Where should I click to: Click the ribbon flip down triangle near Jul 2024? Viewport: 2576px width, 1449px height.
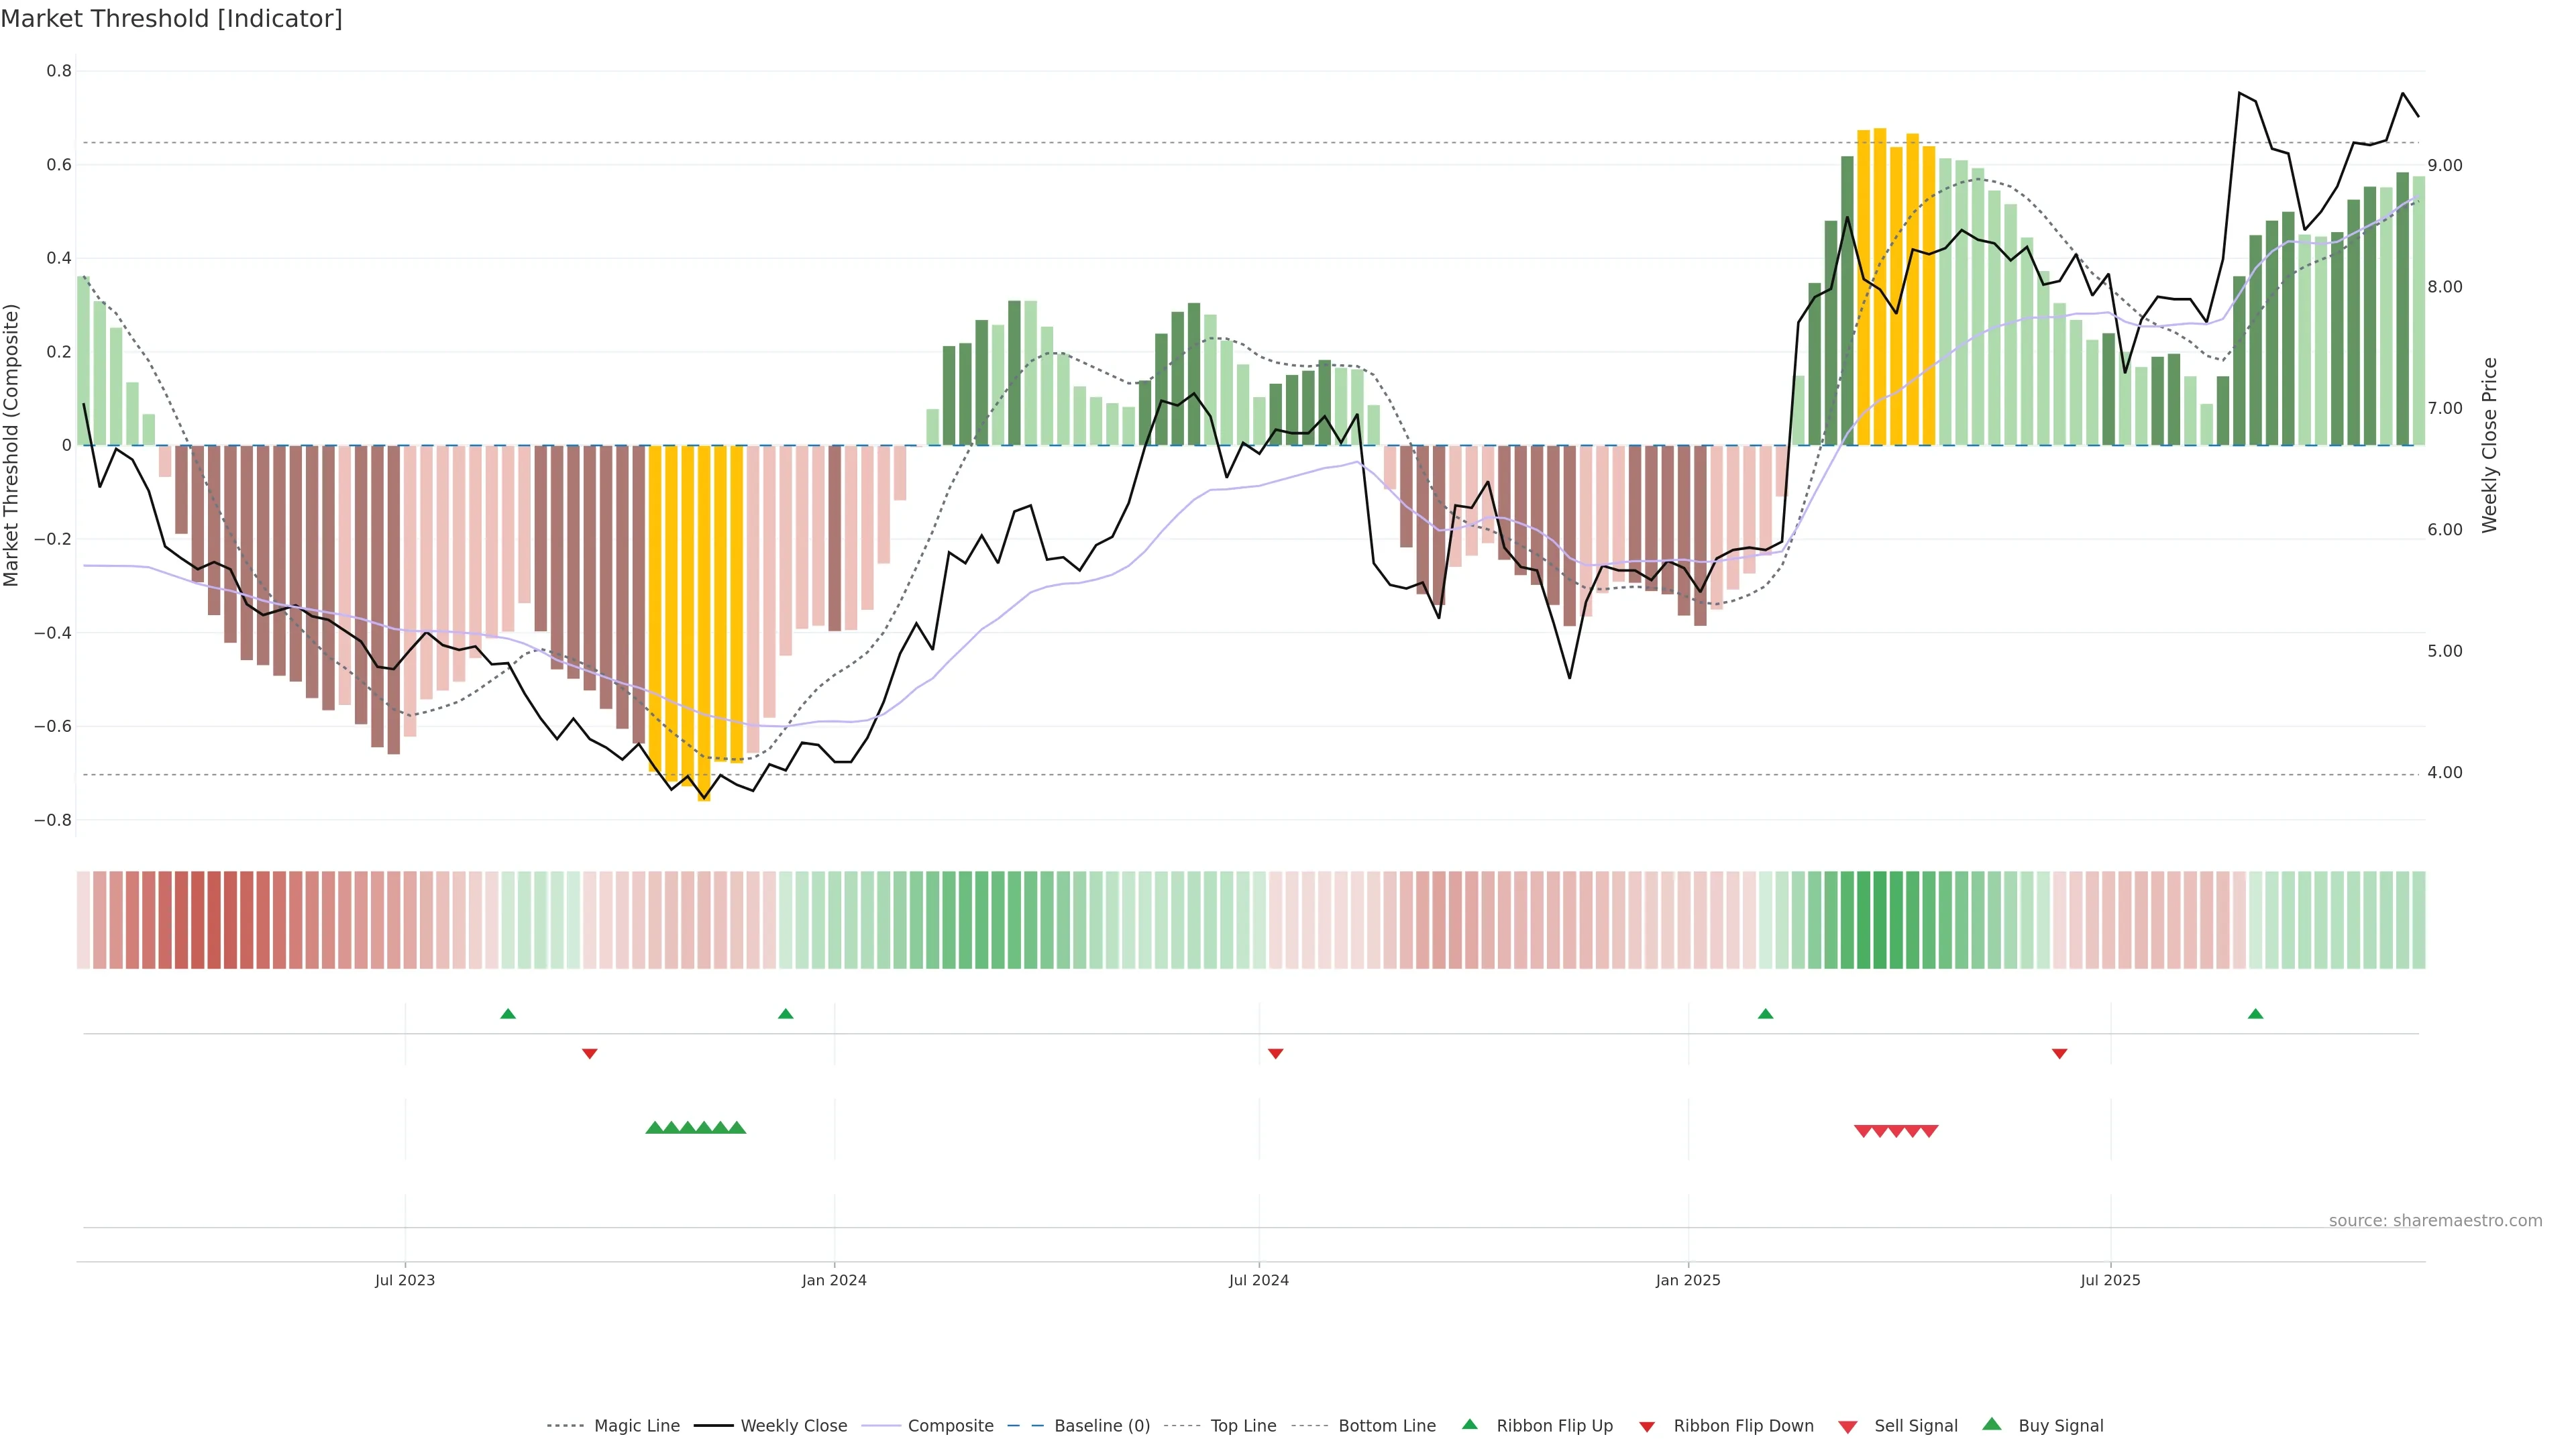click(1275, 1053)
